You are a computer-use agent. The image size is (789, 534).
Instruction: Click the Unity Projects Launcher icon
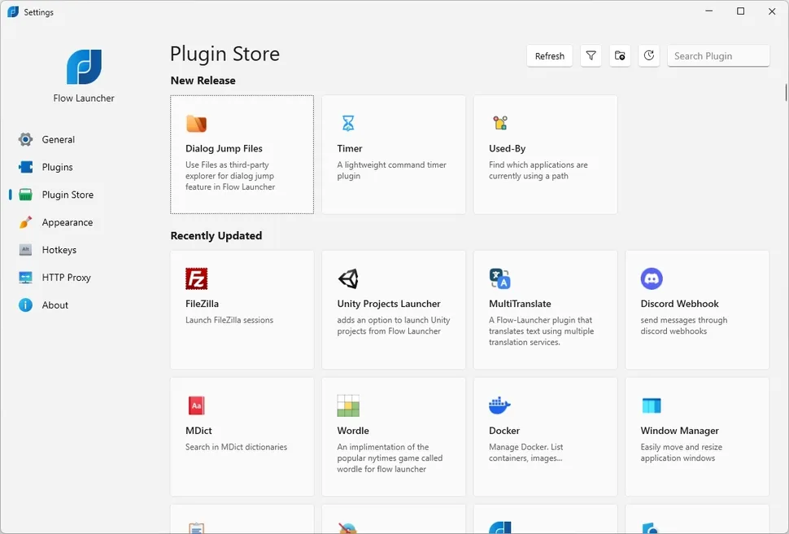tap(348, 278)
